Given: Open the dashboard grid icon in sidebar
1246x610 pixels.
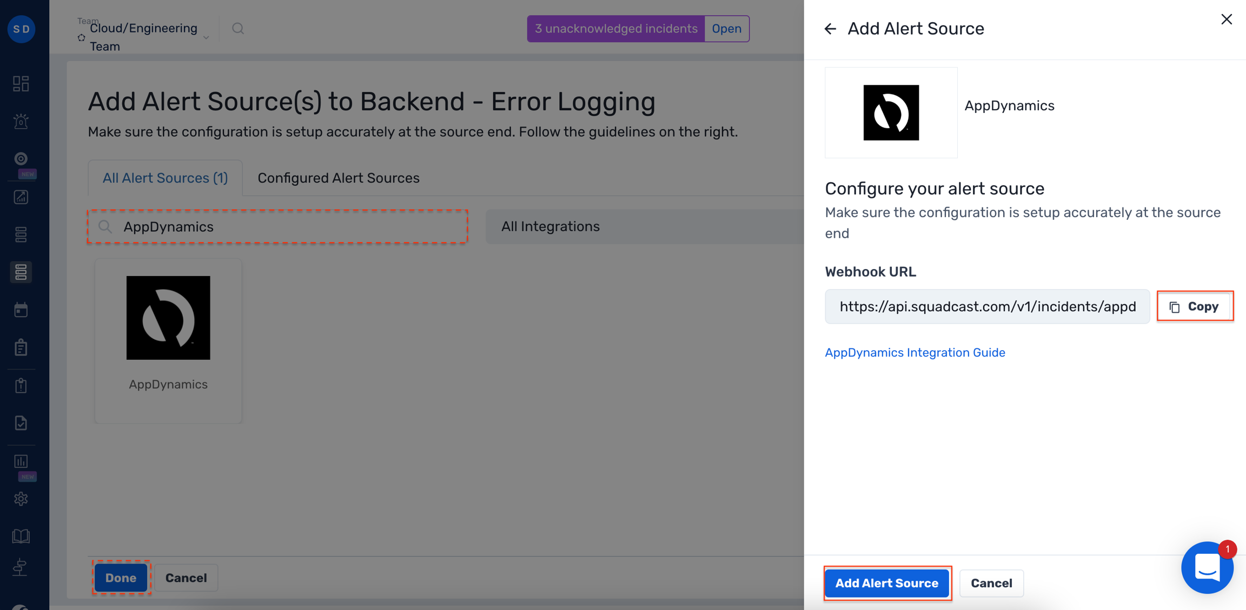Looking at the screenshot, I should pyautogui.click(x=21, y=83).
